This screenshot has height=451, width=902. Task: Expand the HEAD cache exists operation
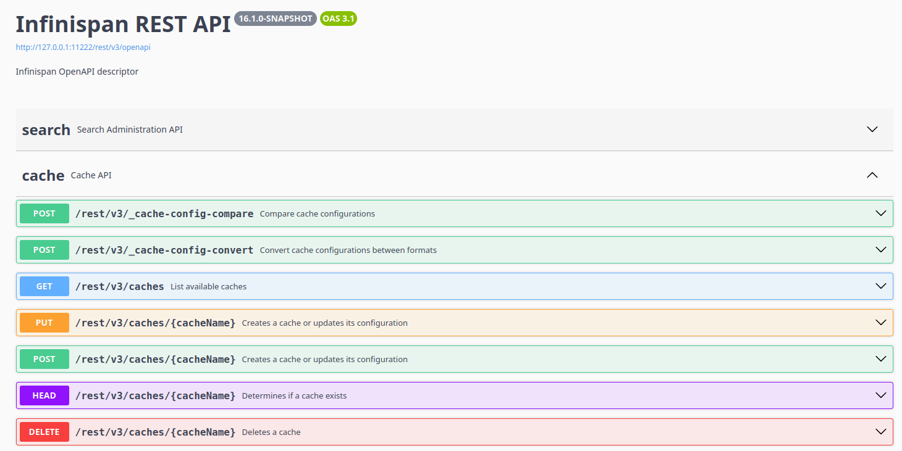click(880, 395)
